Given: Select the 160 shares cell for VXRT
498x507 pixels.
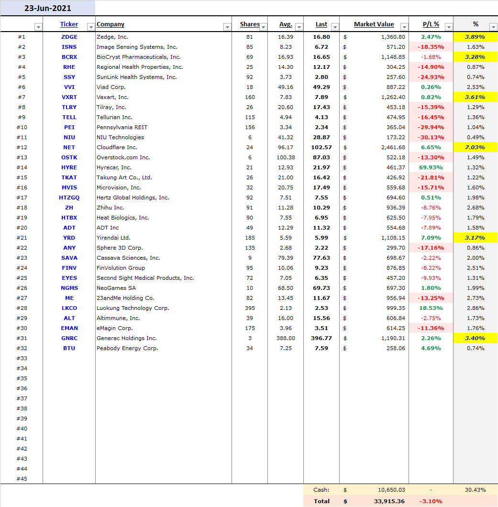Looking at the screenshot, I should tap(250, 97).
